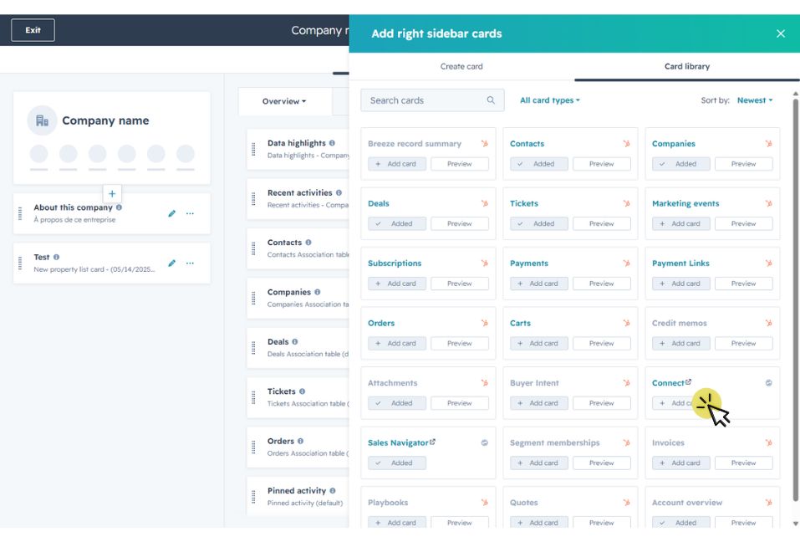Click info icon next to Data highlights
The image size is (800, 542).
(x=332, y=143)
